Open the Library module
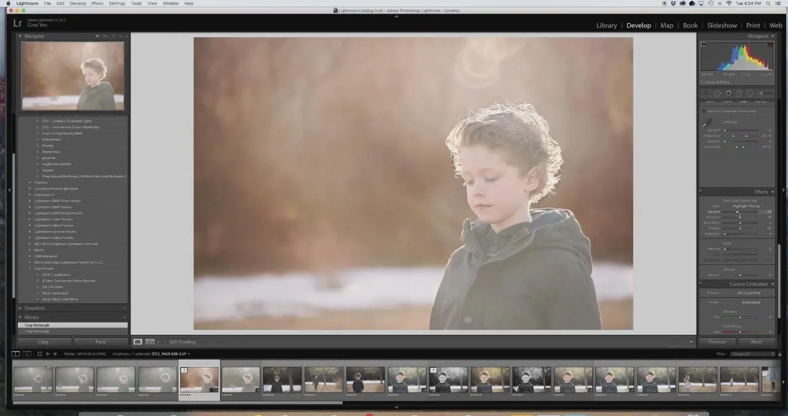The image size is (788, 416). tap(606, 25)
